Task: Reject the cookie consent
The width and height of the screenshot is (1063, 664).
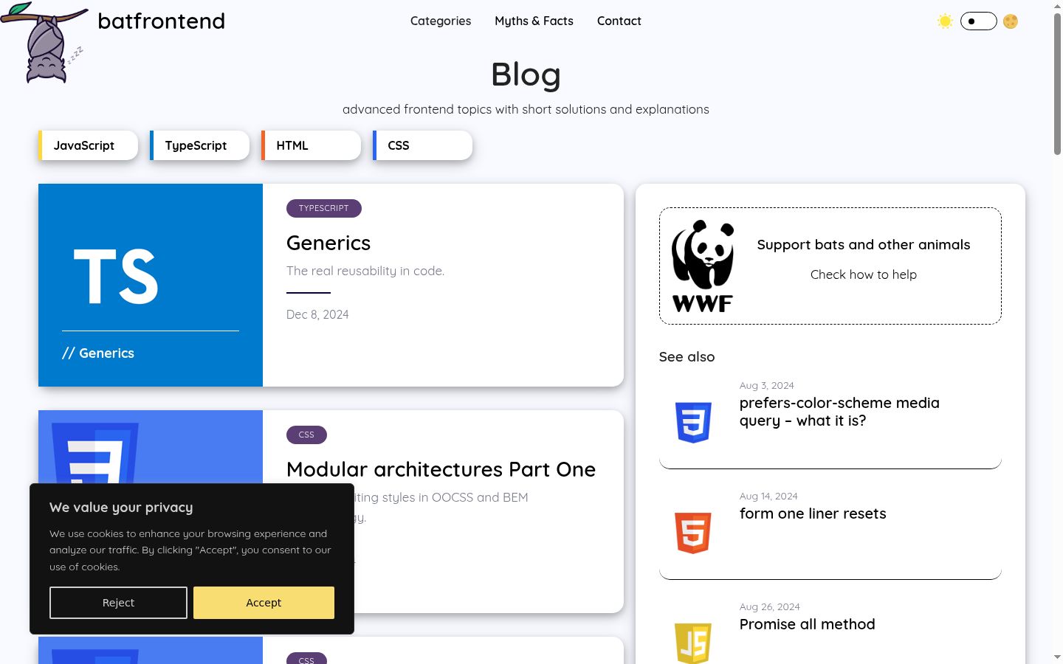Action: (118, 603)
